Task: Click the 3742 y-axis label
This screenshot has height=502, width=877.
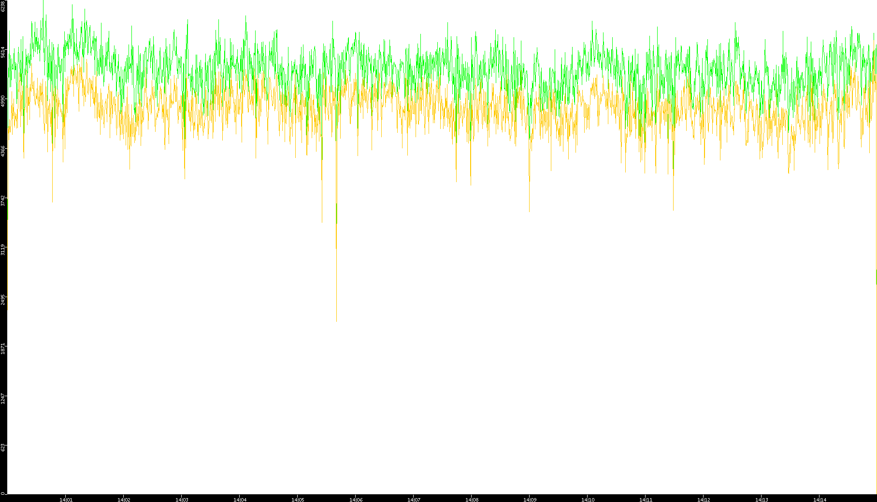Action: click(3, 201)
